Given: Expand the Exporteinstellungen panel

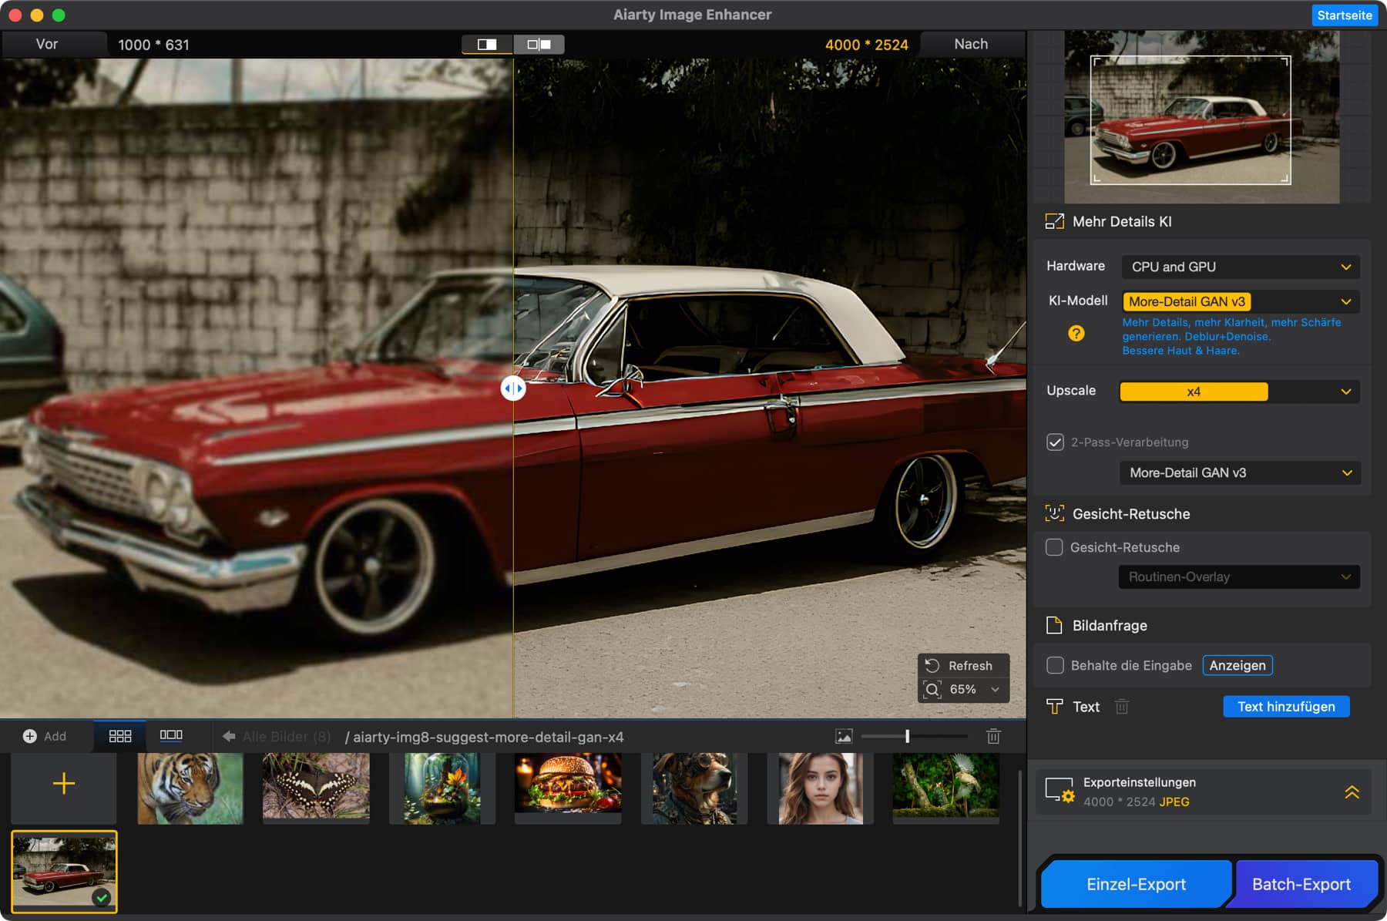Looking at the screenshot, I should [1352, 792].
